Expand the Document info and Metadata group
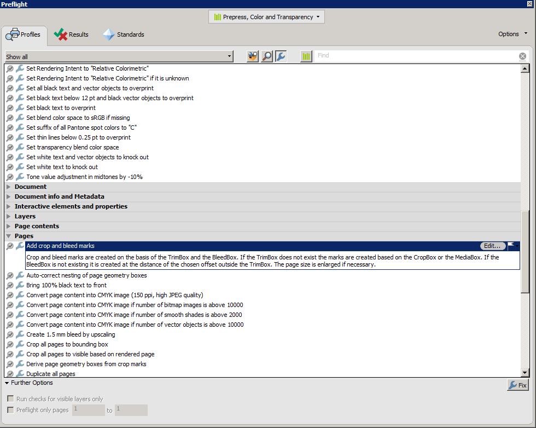 [x=9, y=196]
